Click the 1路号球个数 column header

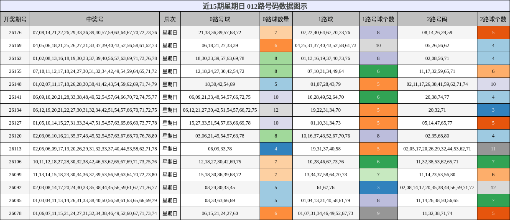pyautogui.click(x=378, y=19)
